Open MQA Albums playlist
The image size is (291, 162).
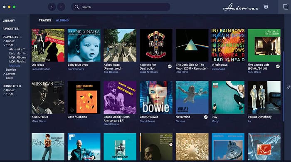(17, 57)
